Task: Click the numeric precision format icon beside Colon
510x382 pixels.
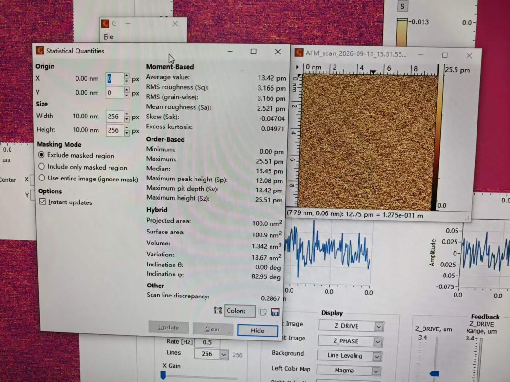Action: coord(217,310)
